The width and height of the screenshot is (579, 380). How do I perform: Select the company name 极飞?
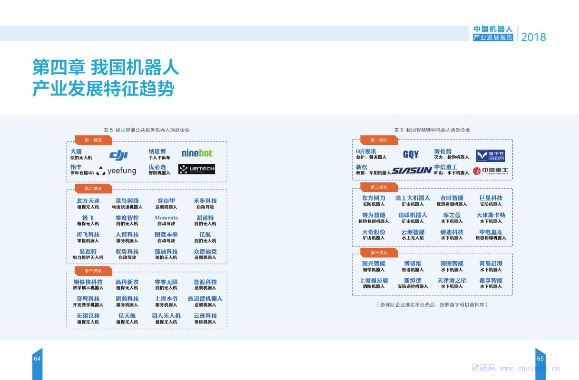88,218
